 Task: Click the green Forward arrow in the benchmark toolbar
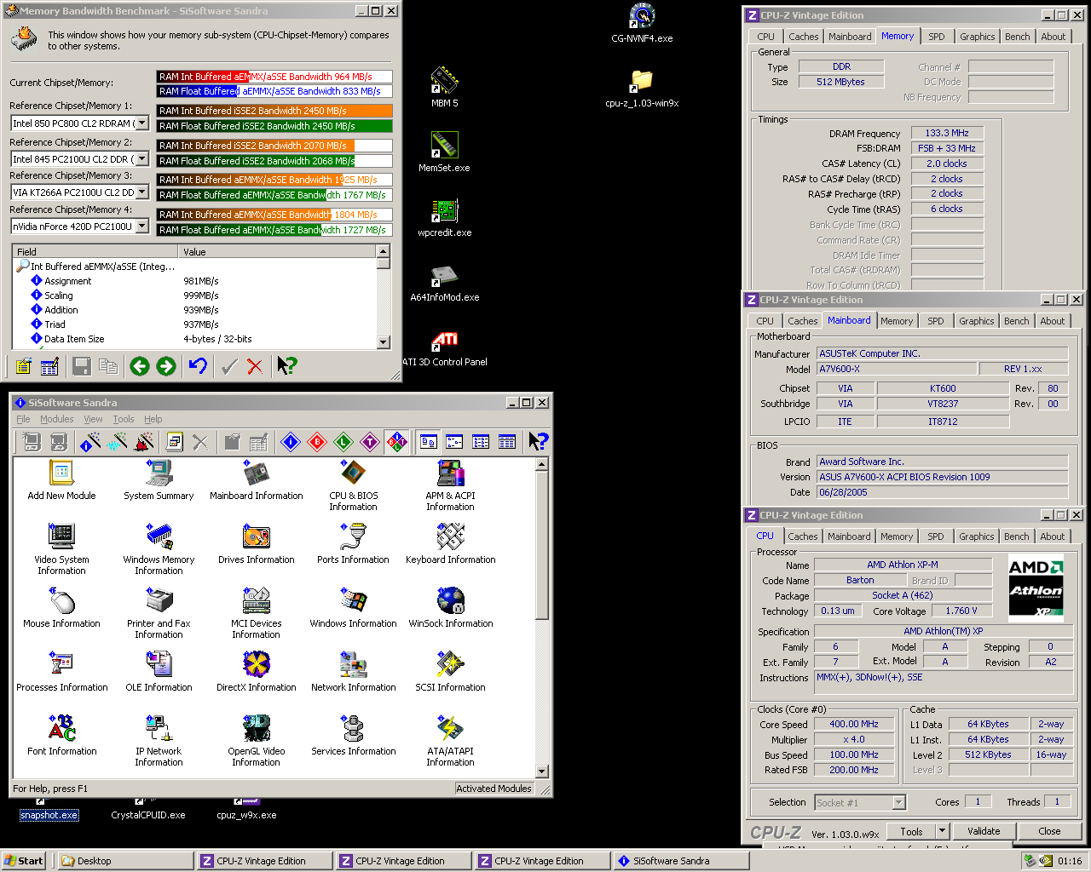point(166,366)
